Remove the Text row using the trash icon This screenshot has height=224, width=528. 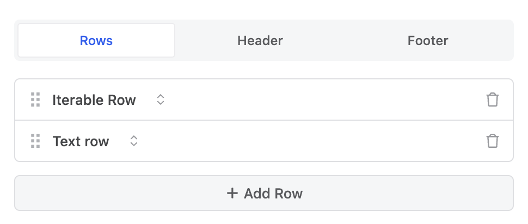(492, 141)
